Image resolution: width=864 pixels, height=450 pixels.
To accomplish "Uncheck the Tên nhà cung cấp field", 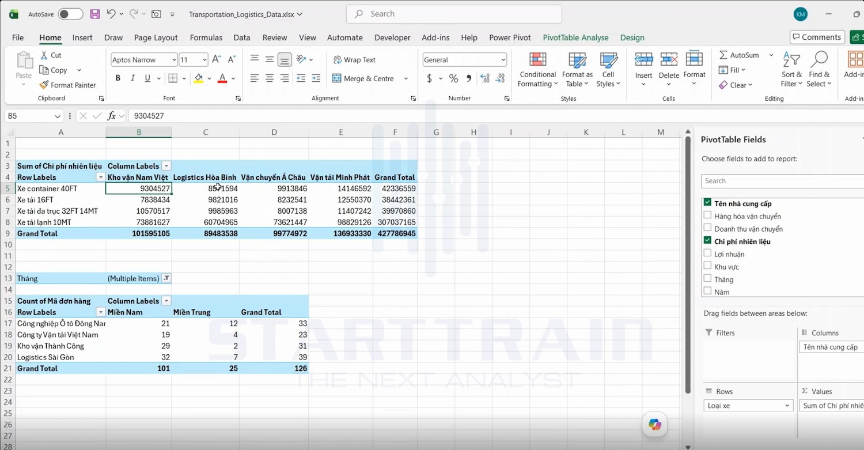I will [707, 203].
